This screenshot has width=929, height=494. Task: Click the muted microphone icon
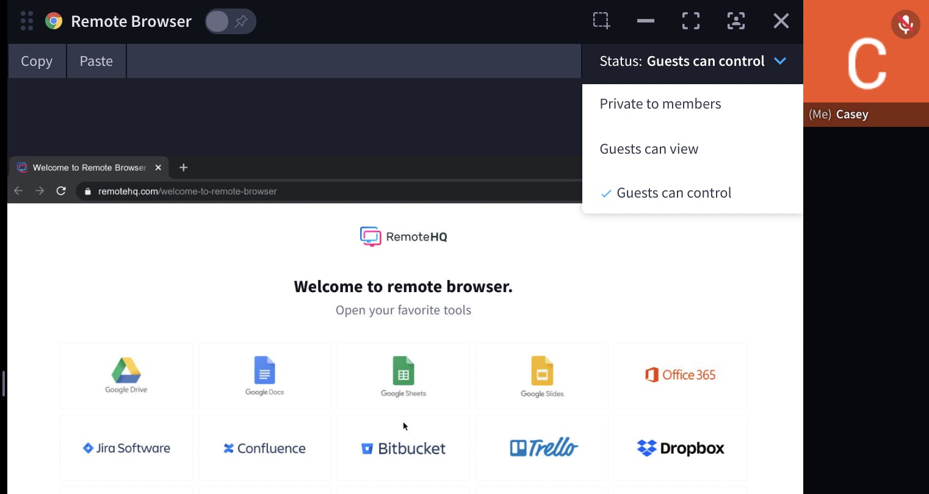906,24
